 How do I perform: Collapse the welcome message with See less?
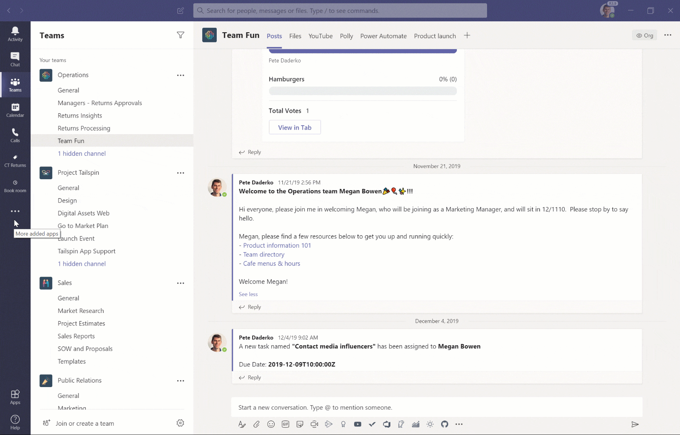(x=248, y=294)
